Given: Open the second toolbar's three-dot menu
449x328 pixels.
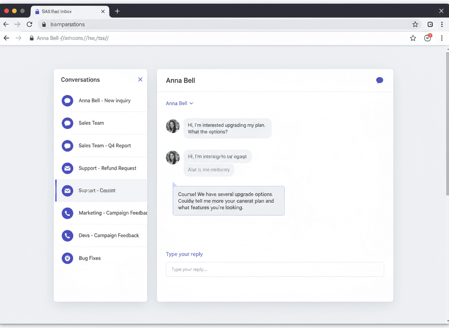Looking at the screenshot, I should (x=442, y=38).
